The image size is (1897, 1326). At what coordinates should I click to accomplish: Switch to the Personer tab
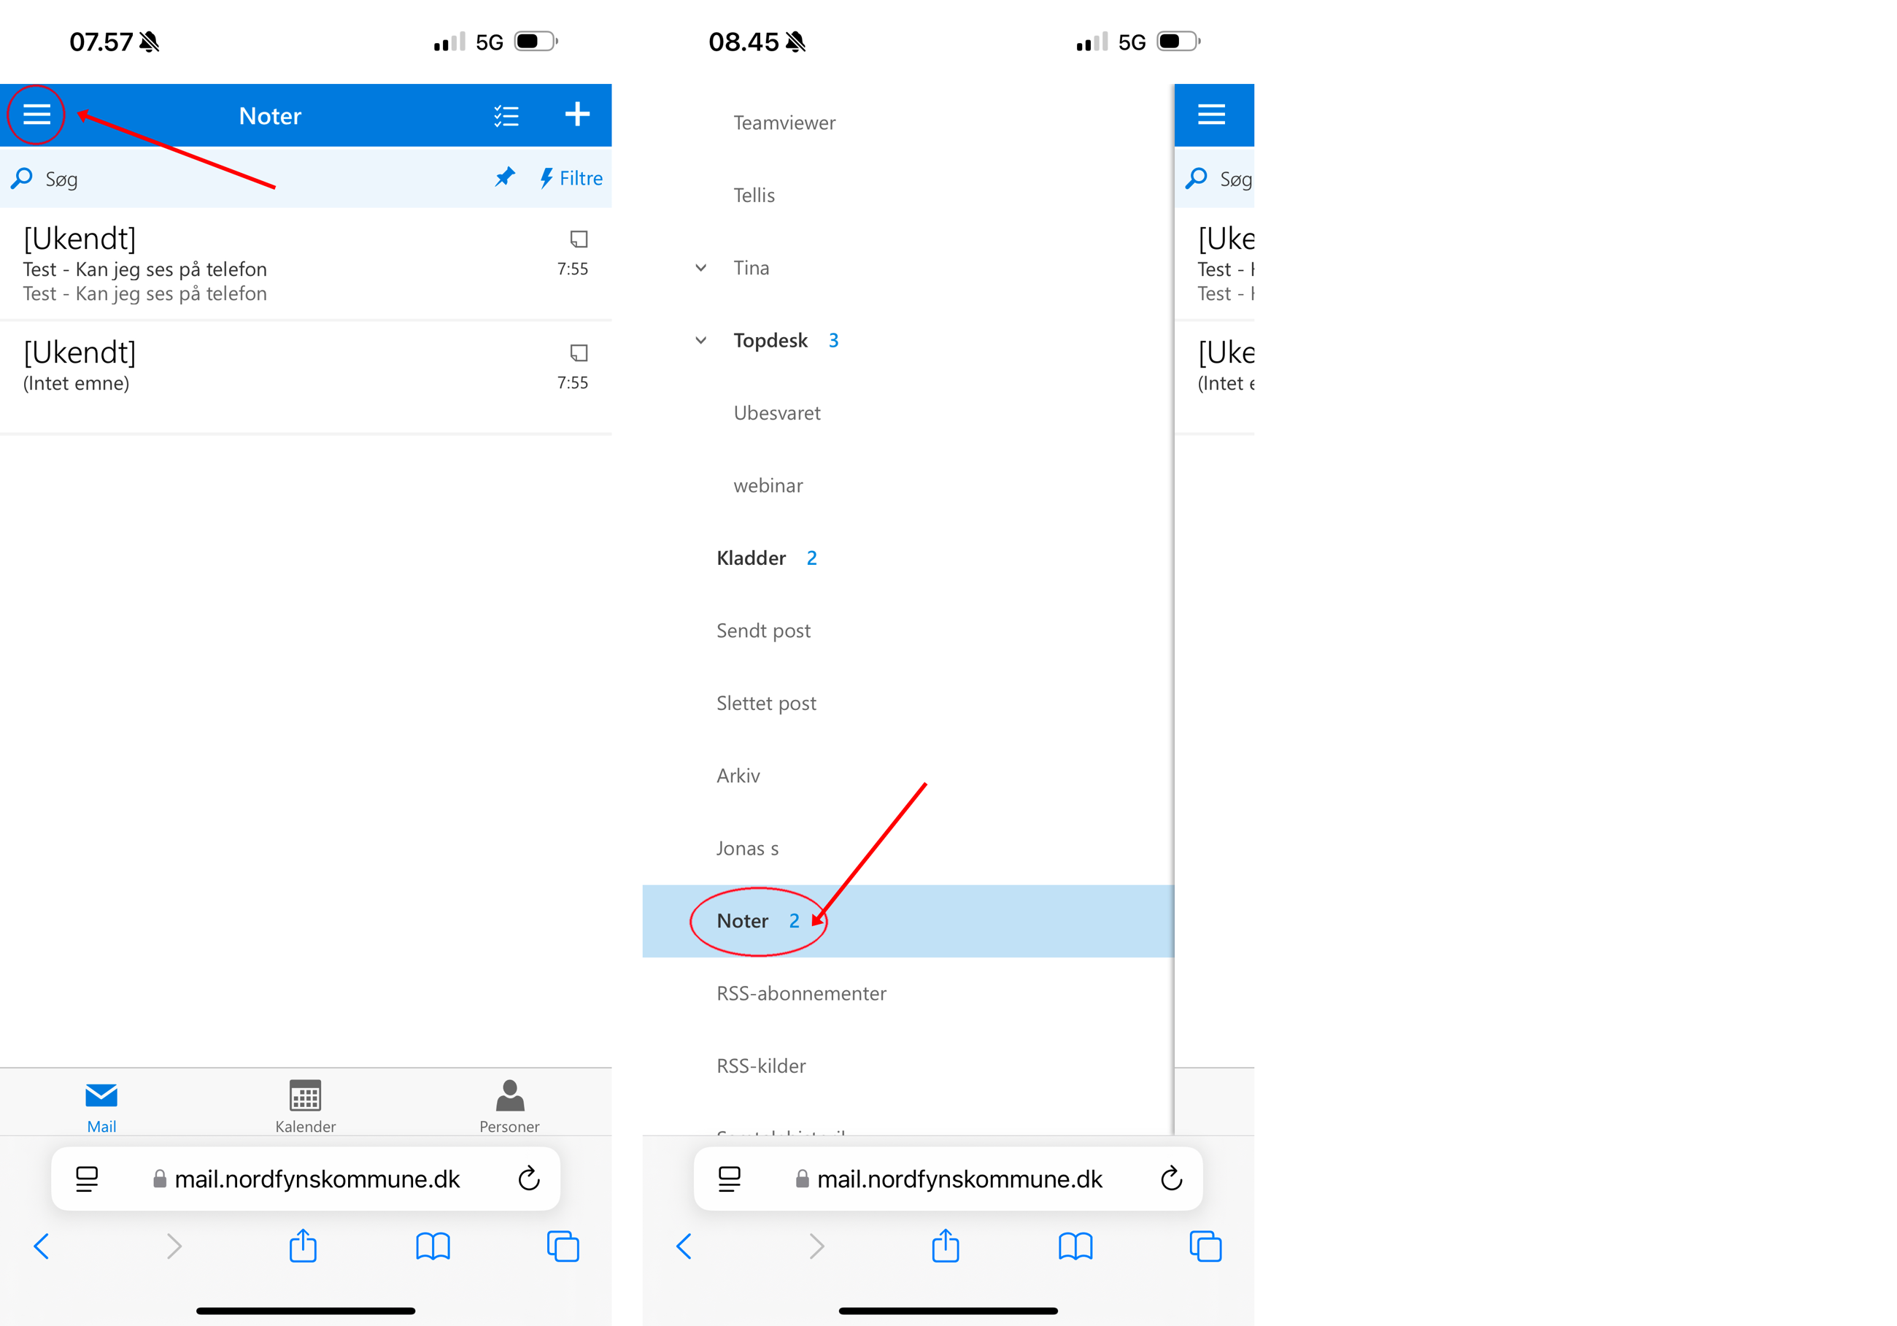tap(510, 1106)
